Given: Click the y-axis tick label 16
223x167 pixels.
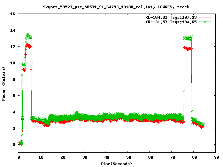Looking at the screenshot, I should point(13,14).
